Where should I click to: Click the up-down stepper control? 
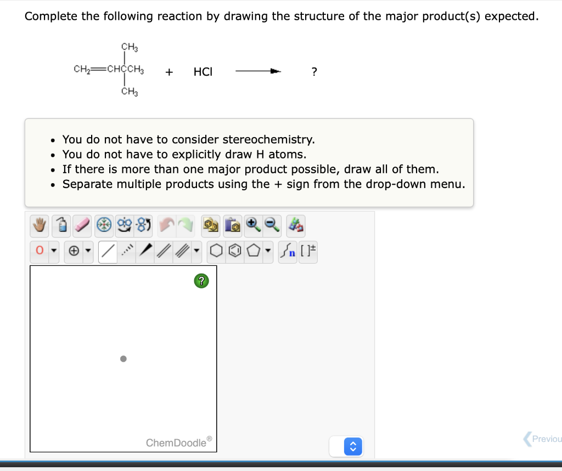click(x=353, y=446)
